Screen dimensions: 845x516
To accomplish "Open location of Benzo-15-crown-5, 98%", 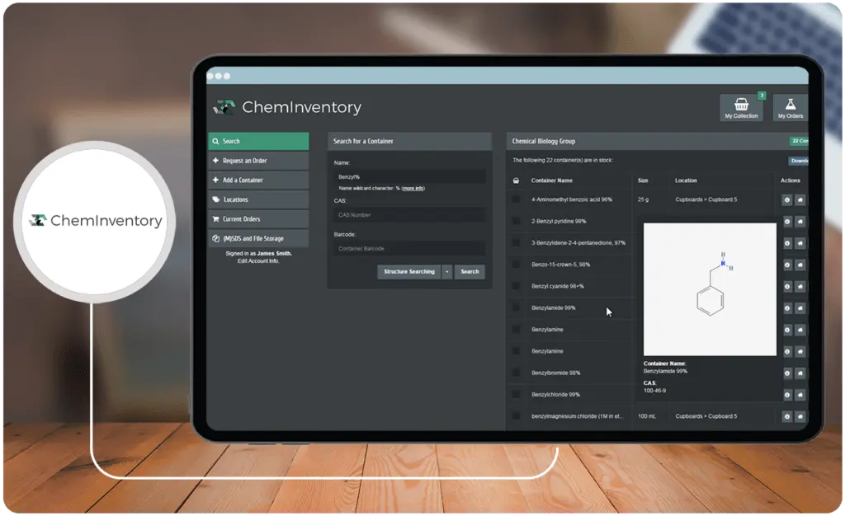I will [x=800, y=265].
